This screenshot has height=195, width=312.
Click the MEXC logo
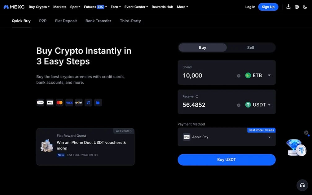click(x=14, y=7)
